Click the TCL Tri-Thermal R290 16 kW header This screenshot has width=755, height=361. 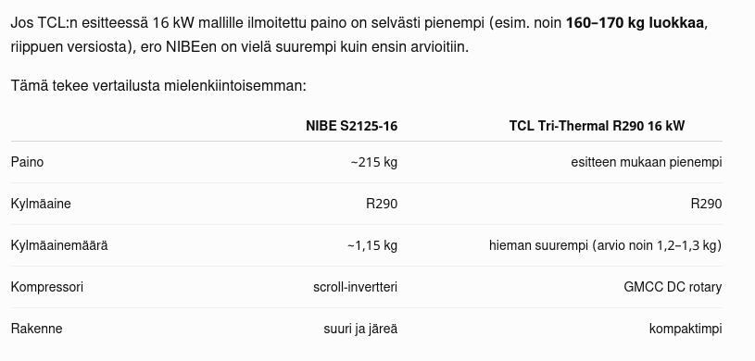597,126
